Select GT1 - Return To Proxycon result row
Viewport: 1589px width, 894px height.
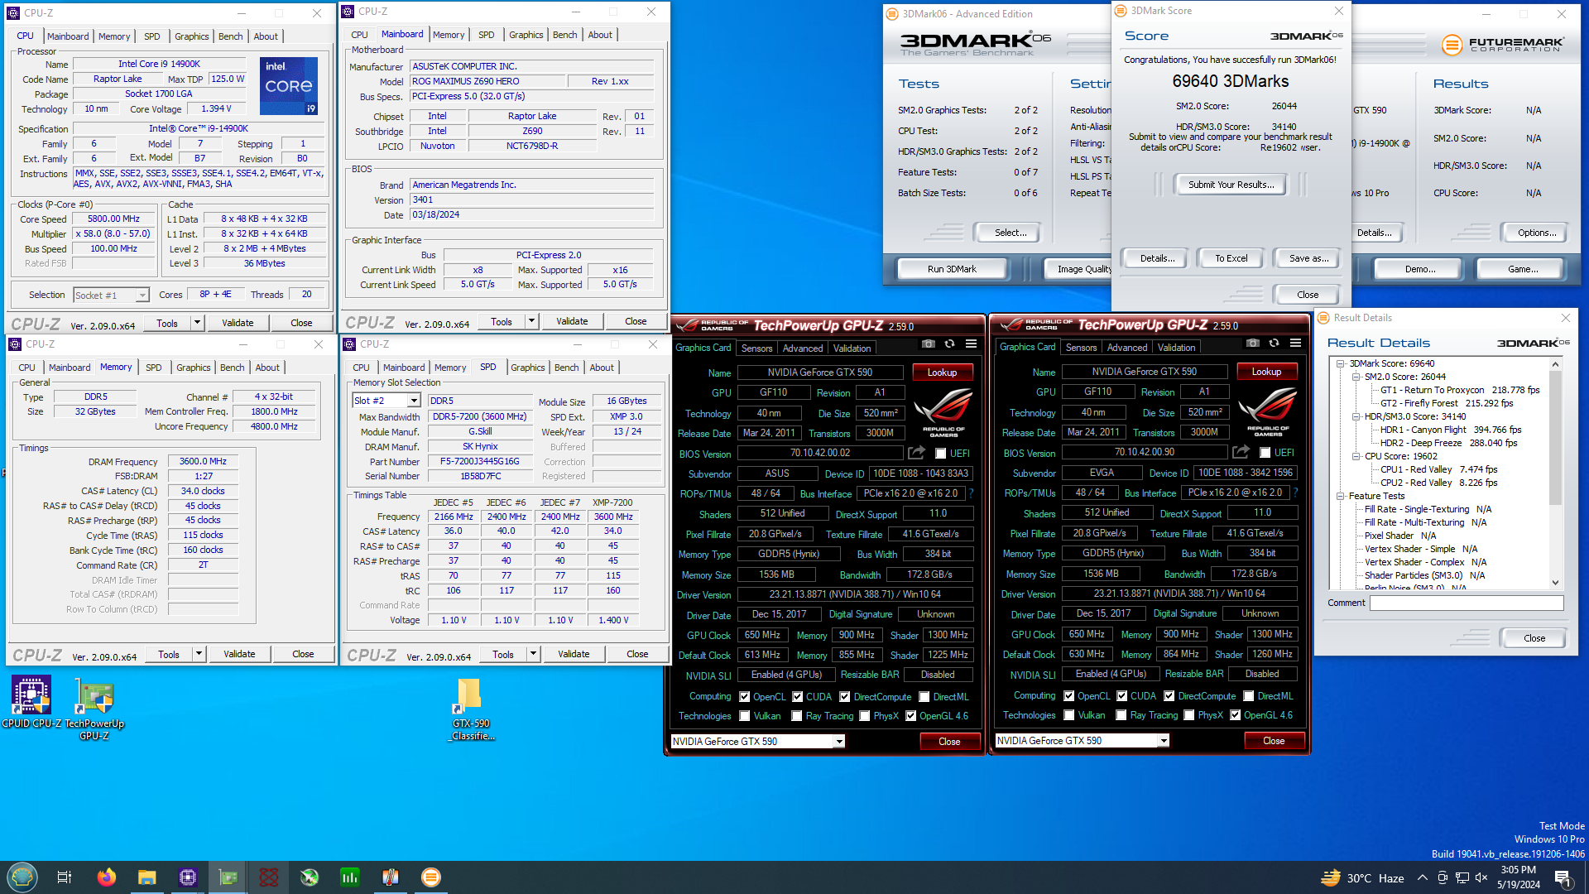1460,390
